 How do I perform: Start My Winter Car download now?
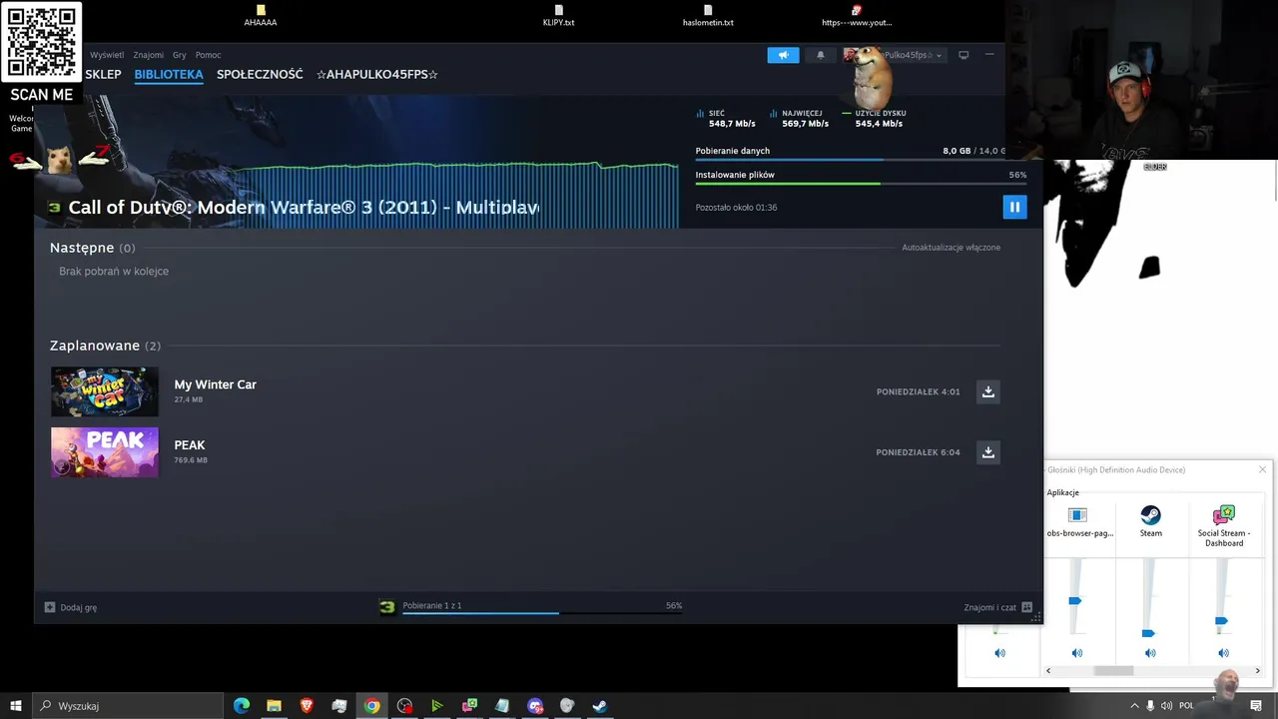[x=987, y=391]
